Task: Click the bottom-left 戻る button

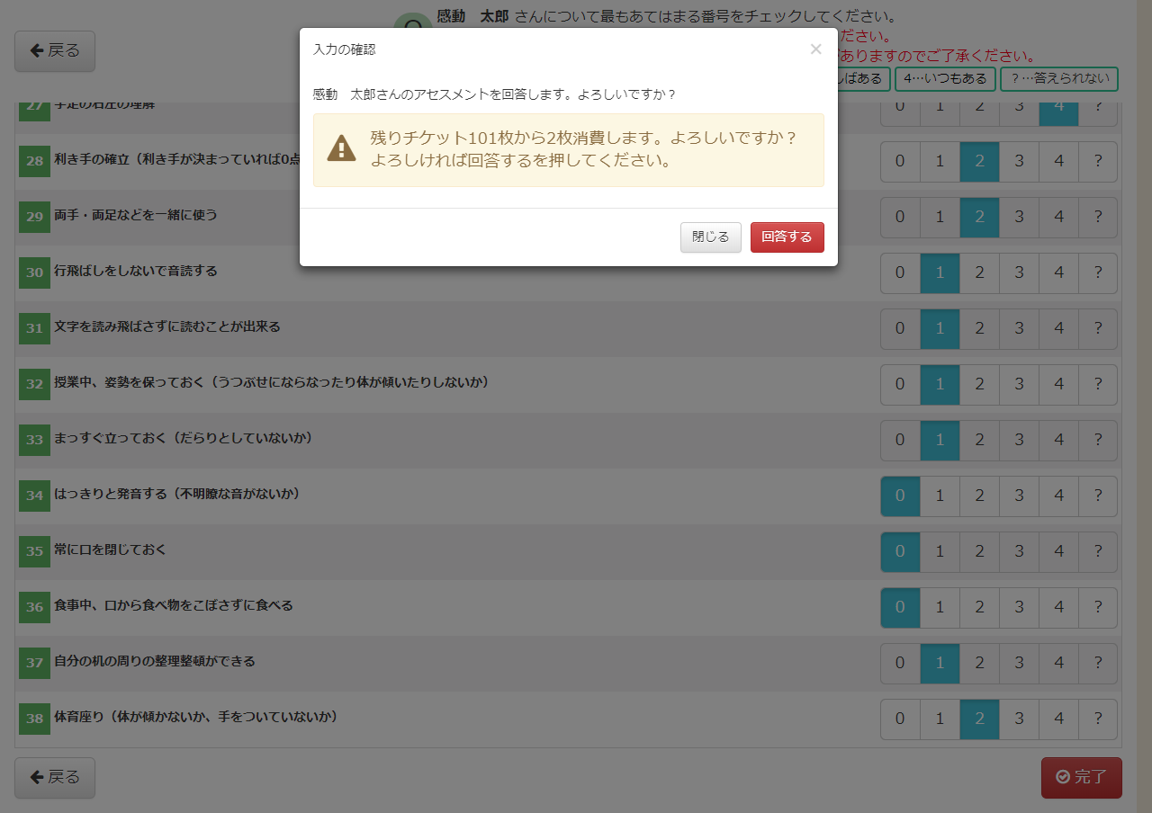Action: click(55, 778)
